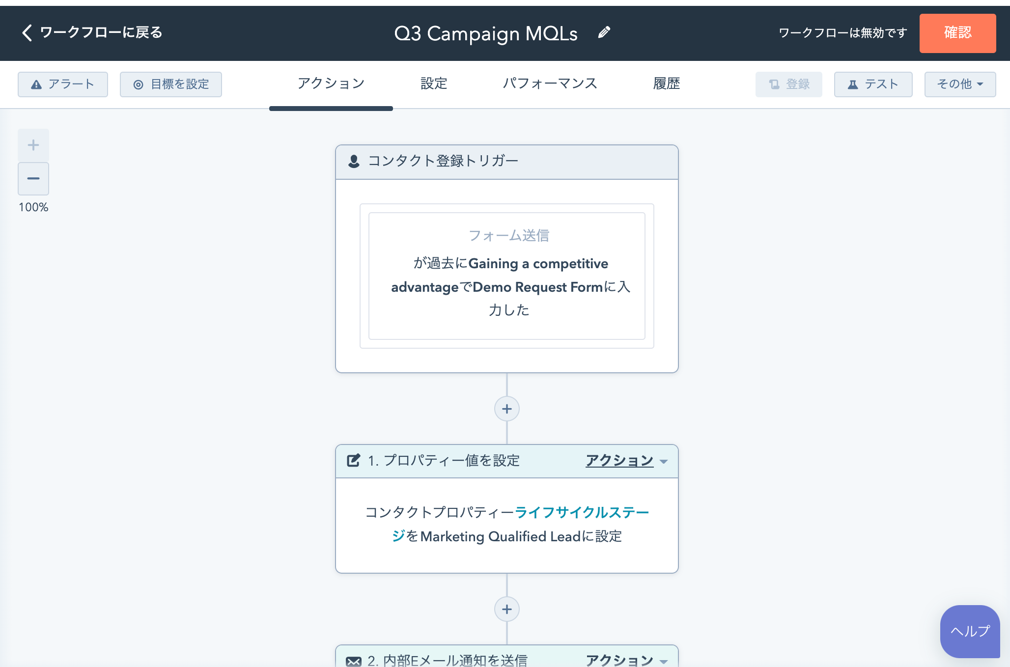This screenshot has width=1010, height=667.
Task: Open the コンタクト登録トリガー header
Action: [507, 162]
